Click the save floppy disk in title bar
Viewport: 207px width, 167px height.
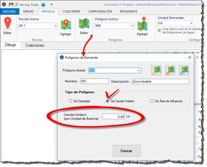click(x=11, y=5)
